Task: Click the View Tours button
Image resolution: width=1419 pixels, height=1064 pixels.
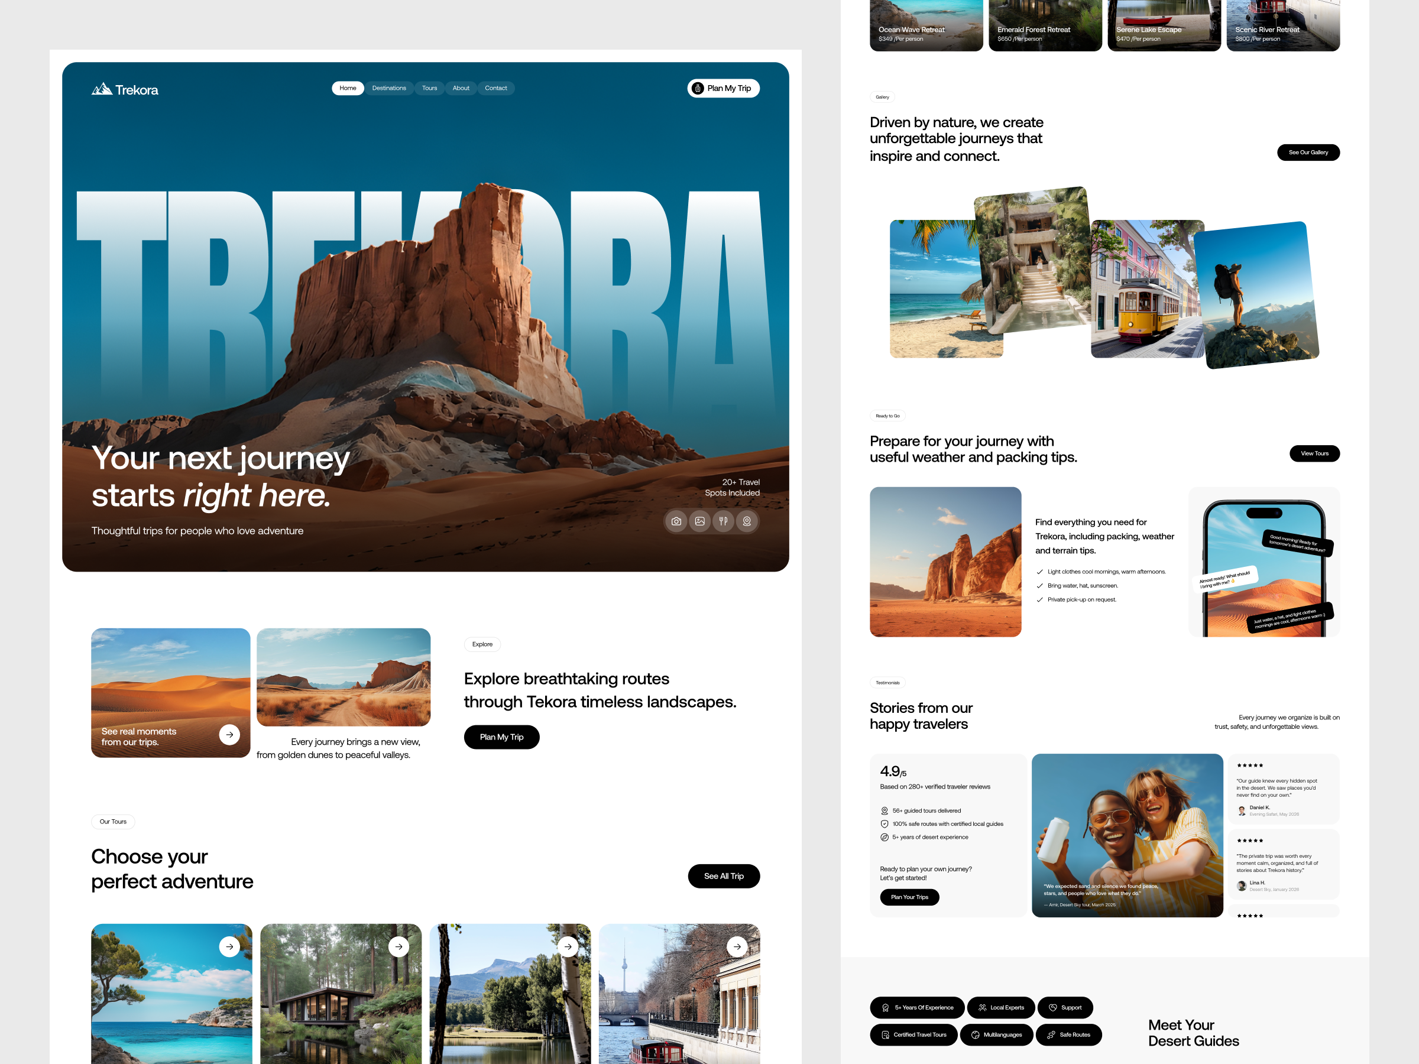Action: (x=1314, y=453)
